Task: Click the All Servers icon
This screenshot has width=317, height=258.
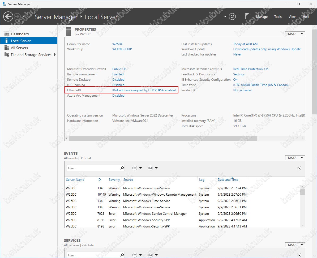Action: [6, 48]
